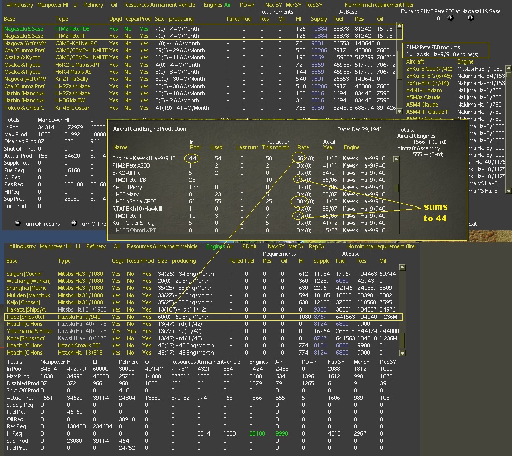Select the Engines filter in the lower industry screen
Screen dimensions: 512x456
216,246
